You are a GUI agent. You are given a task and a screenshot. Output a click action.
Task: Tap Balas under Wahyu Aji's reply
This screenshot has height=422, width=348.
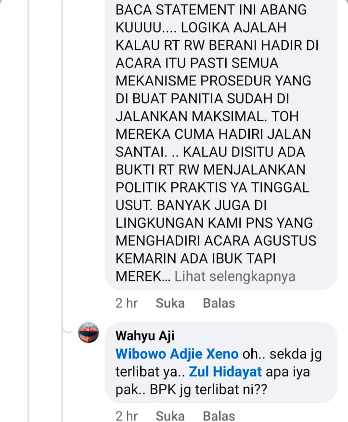(x=219, y=416)
